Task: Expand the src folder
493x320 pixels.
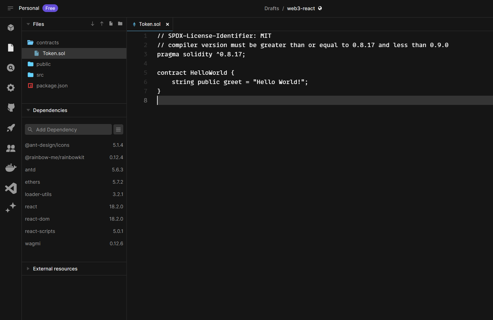Action: (x=74, y=75)
